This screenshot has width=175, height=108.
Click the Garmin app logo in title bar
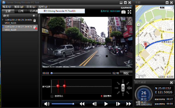pos(4,2)
